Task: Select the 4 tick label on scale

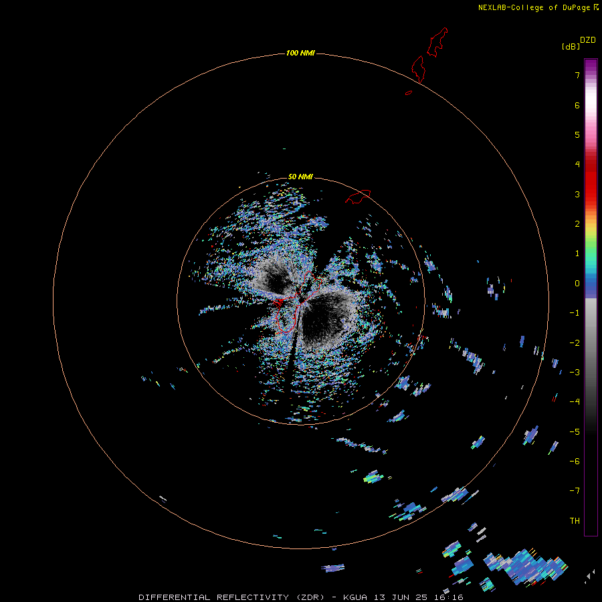Action: (x=577, y=165)
